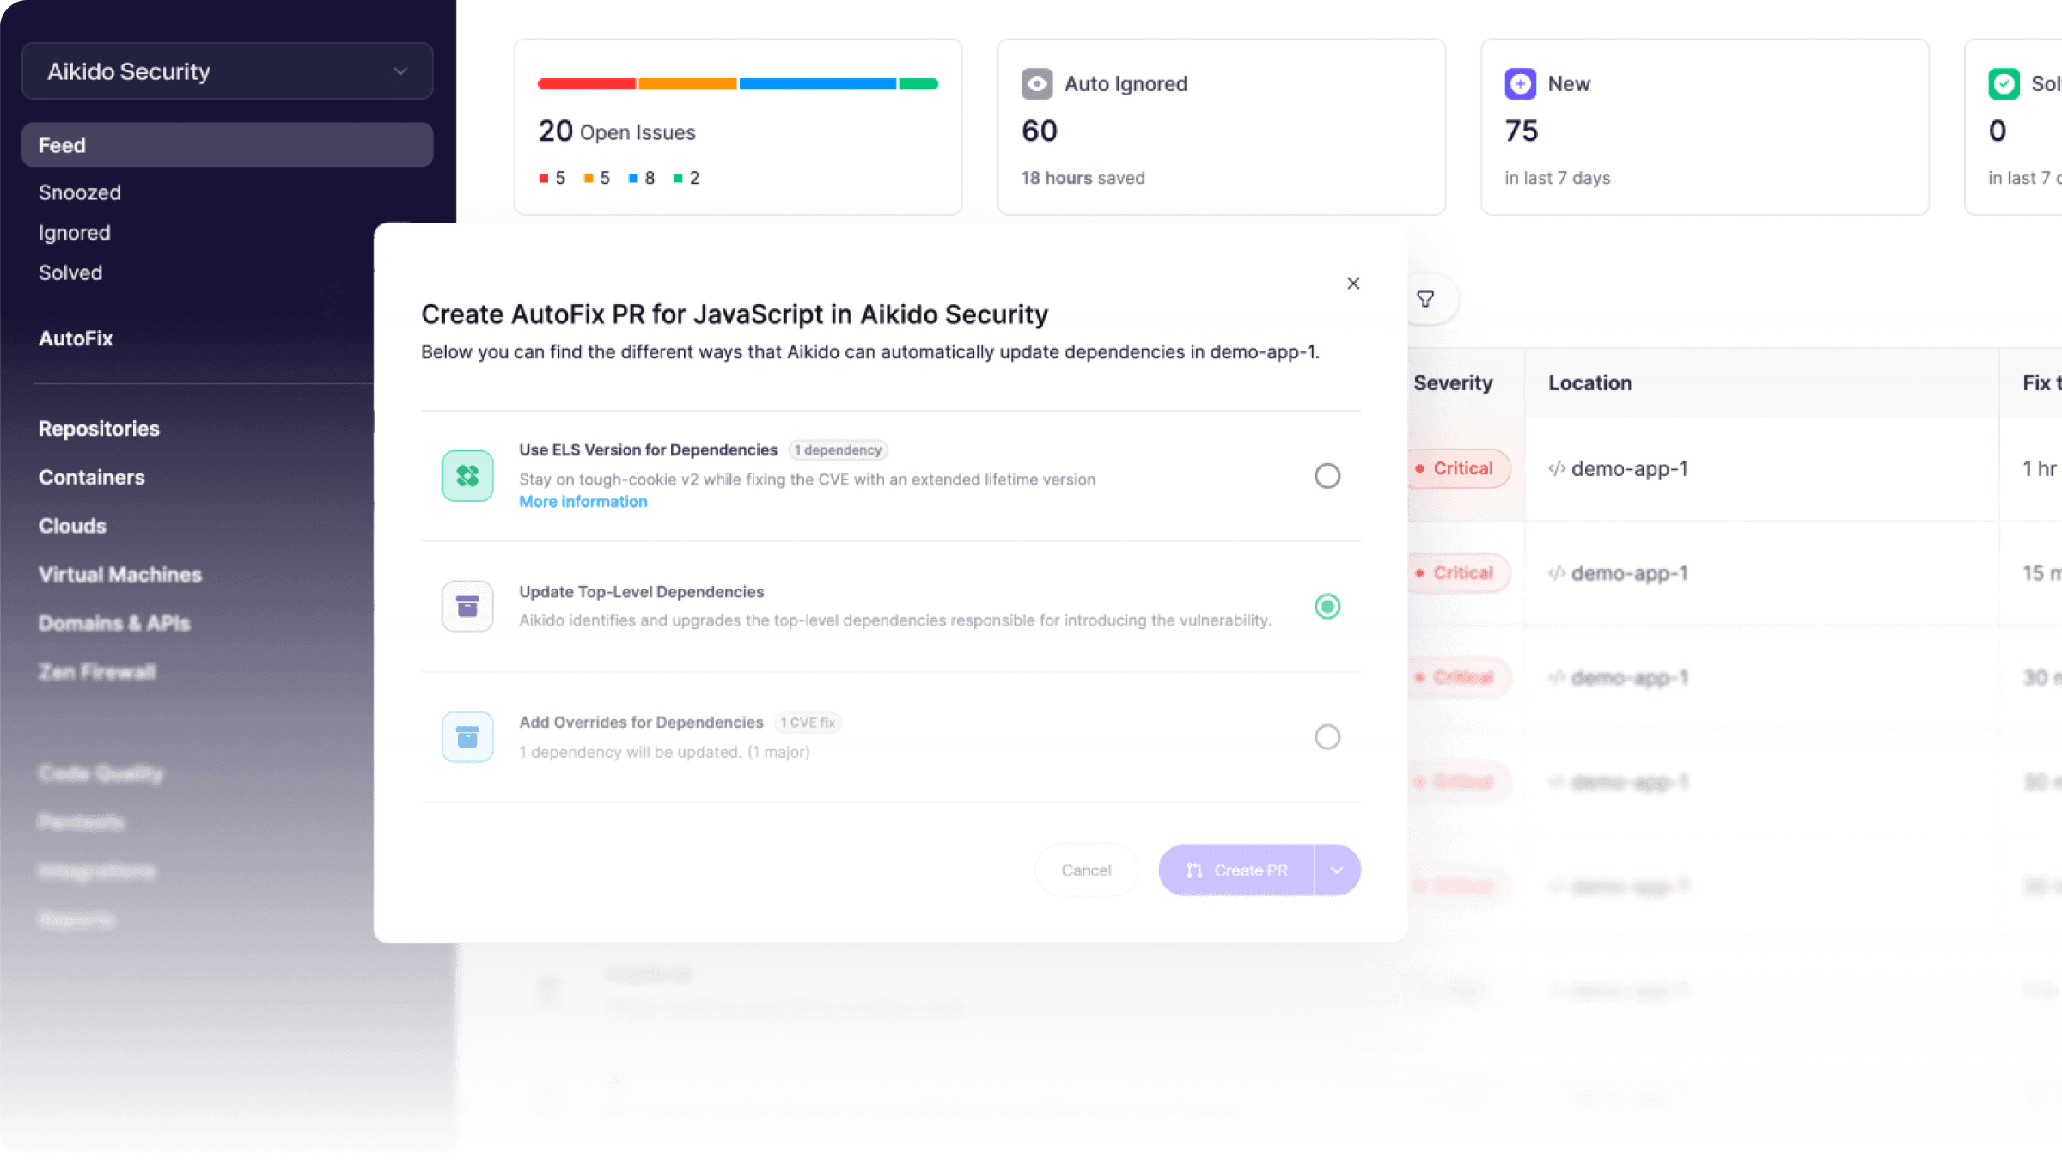Open the Aikido Security workspace dropdown
The height and width of the screenshot is (1160, 2062).
click(x=228, y=71)
